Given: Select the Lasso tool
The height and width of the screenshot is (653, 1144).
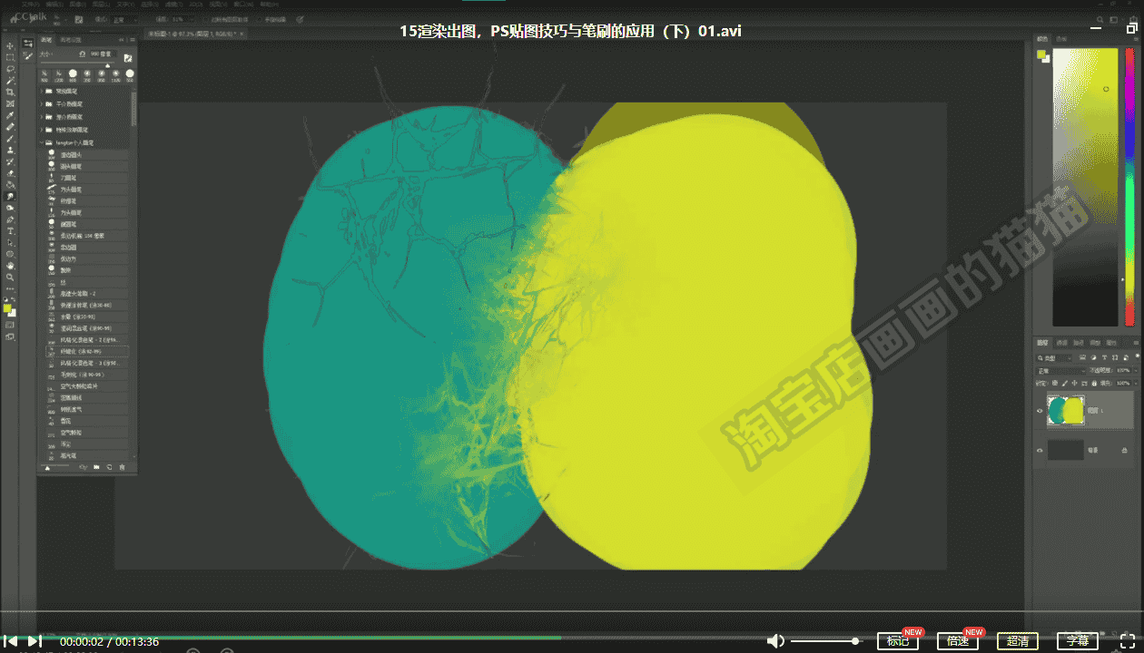Looking at the screenshot, I should pos(10,69).
